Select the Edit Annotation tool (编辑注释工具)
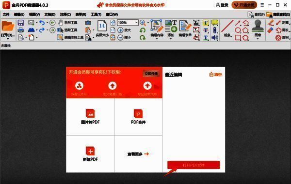Viewport: 291px width, 184px height. 70,38
